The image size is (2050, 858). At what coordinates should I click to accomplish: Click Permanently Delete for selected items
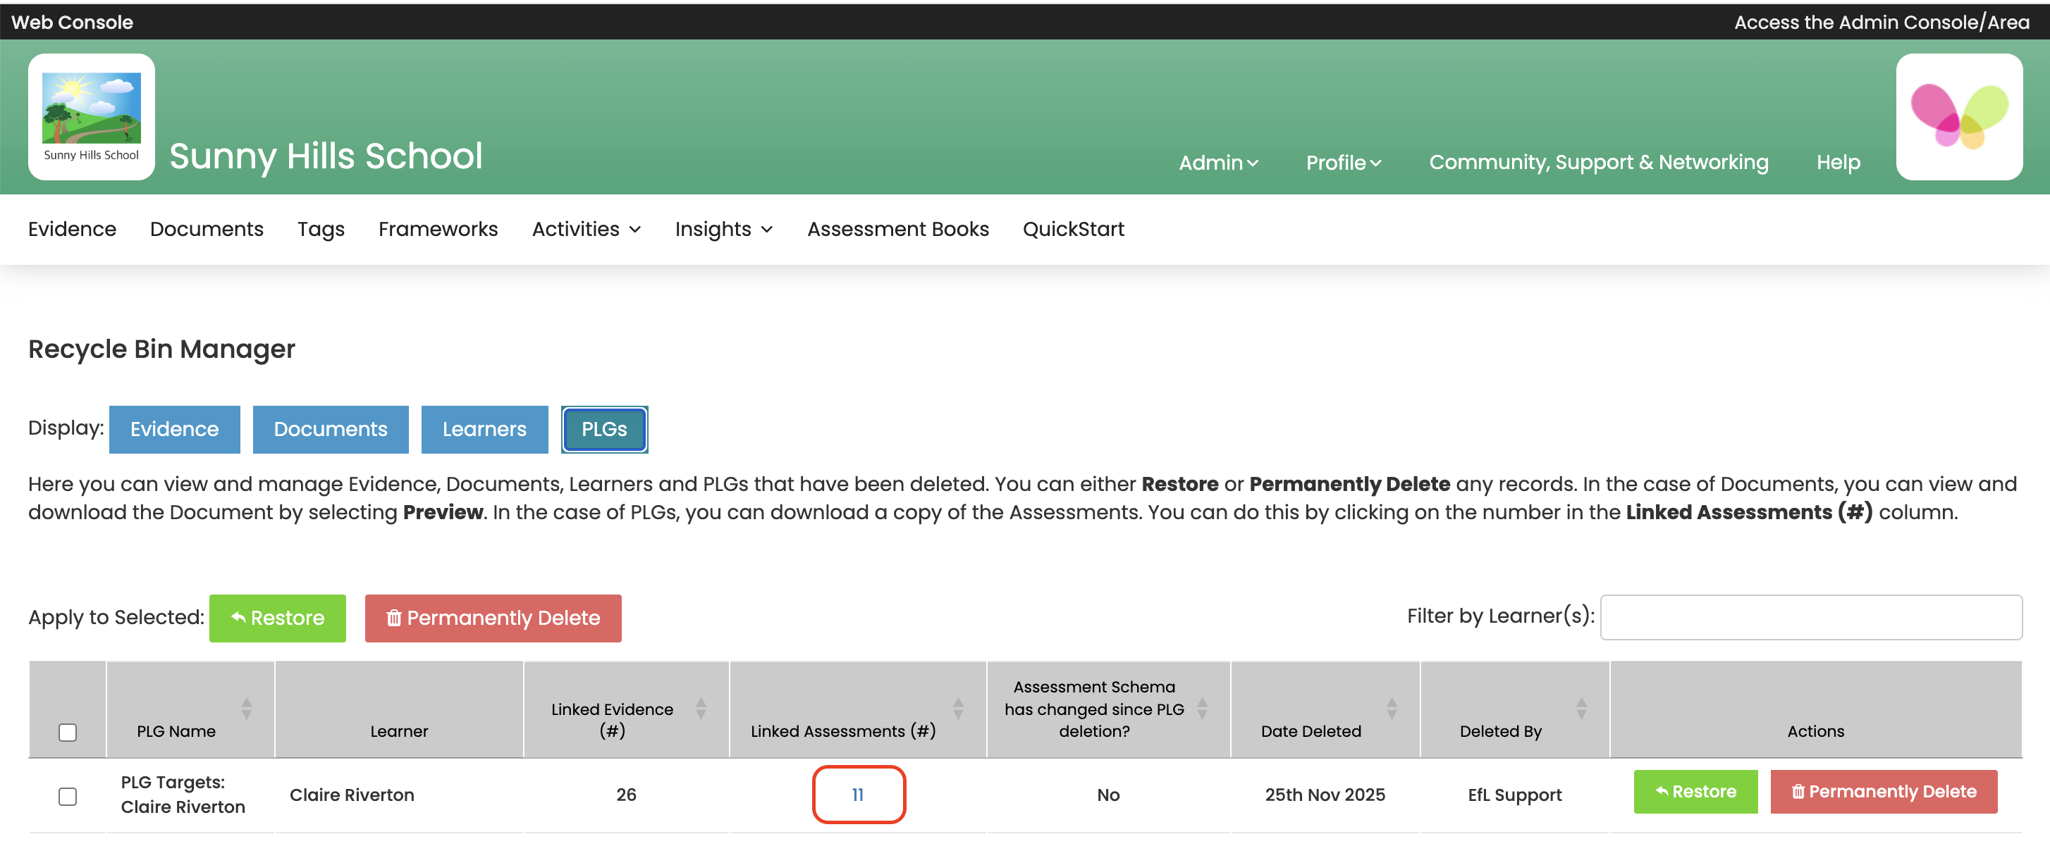pyautogui.click(x=493, y=618)
